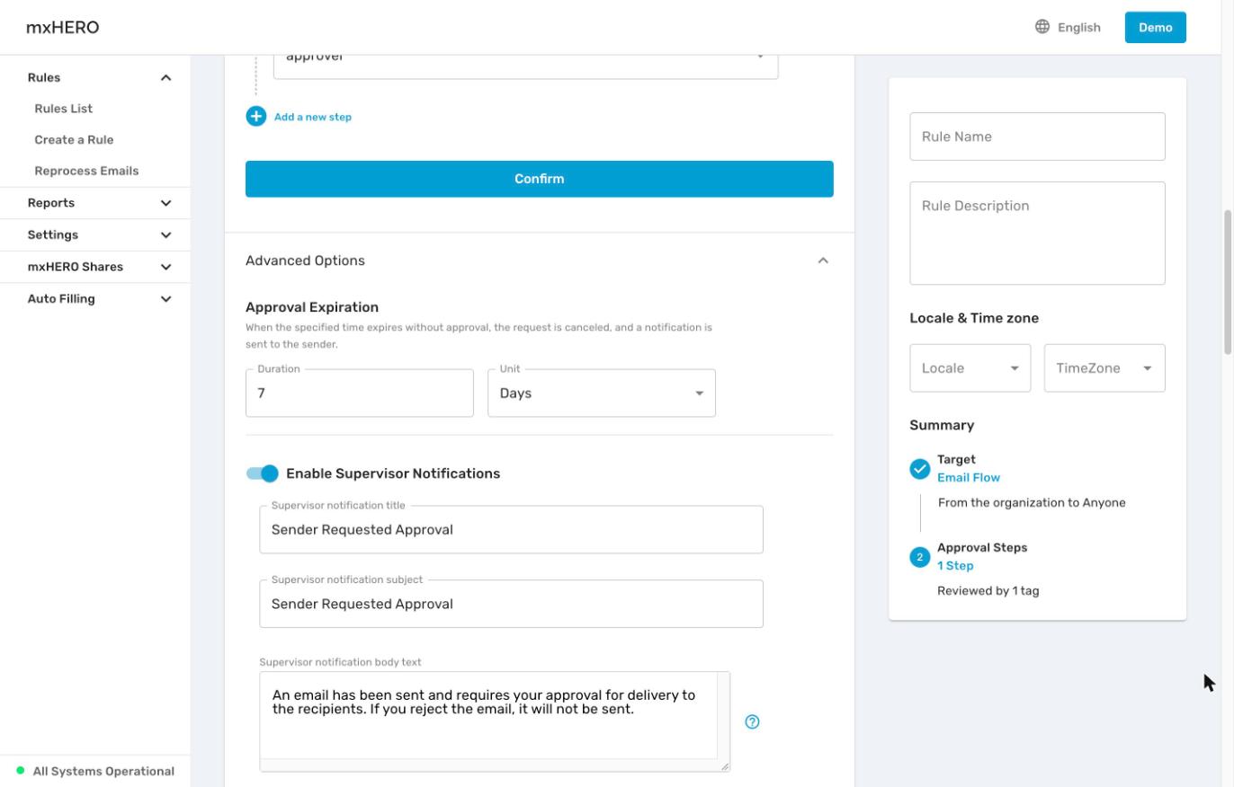Click the plus icon for Add a new step
The width and height of the screenshot is (1234, 787).
[256, 117]
